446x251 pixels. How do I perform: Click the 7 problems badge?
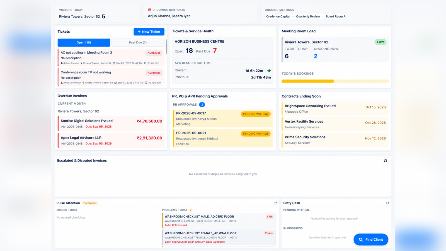pos(90,203)
